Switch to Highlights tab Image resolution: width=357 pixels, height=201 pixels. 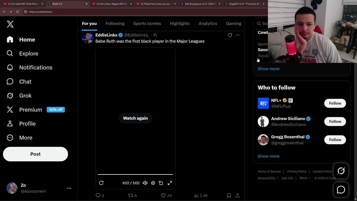point(180,23)
